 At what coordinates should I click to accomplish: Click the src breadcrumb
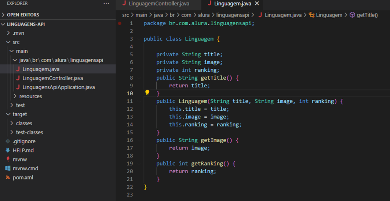point(125,15)
